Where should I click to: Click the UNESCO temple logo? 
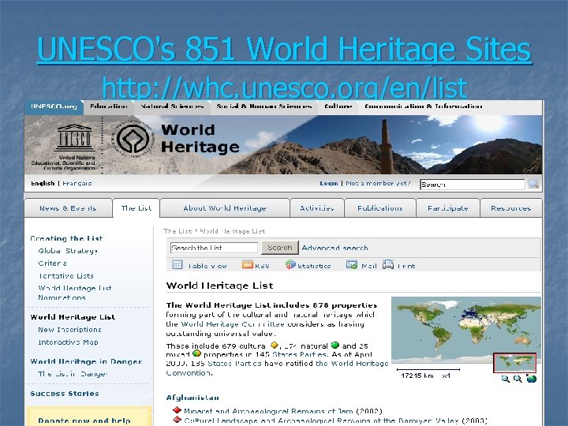[74, 138]
